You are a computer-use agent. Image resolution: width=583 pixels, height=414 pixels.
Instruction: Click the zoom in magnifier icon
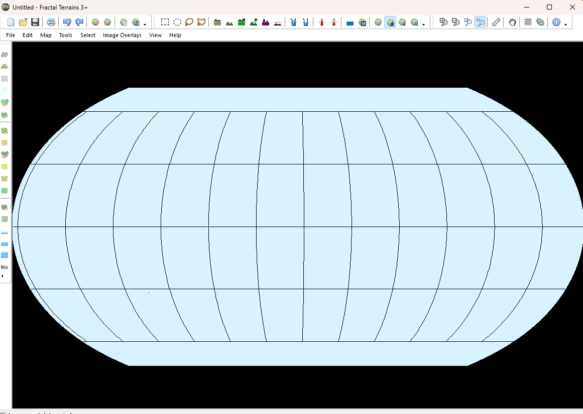click(443, 22)
